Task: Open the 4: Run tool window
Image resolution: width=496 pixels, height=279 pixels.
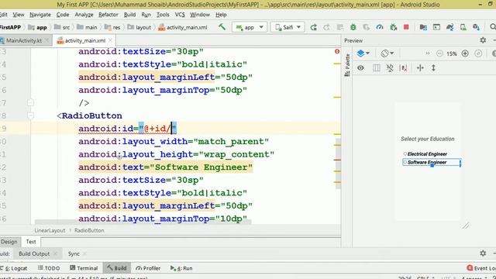Action: (x=181, y=268)
